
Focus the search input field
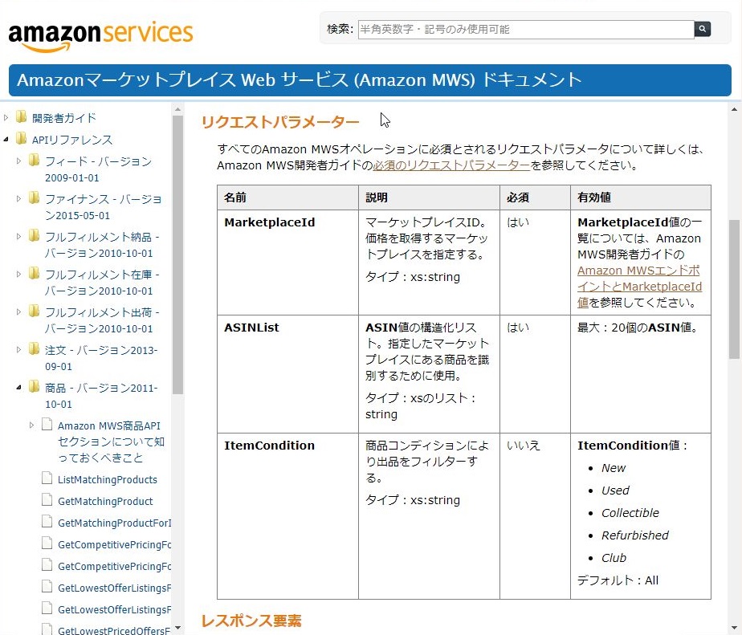pos(526,30)
